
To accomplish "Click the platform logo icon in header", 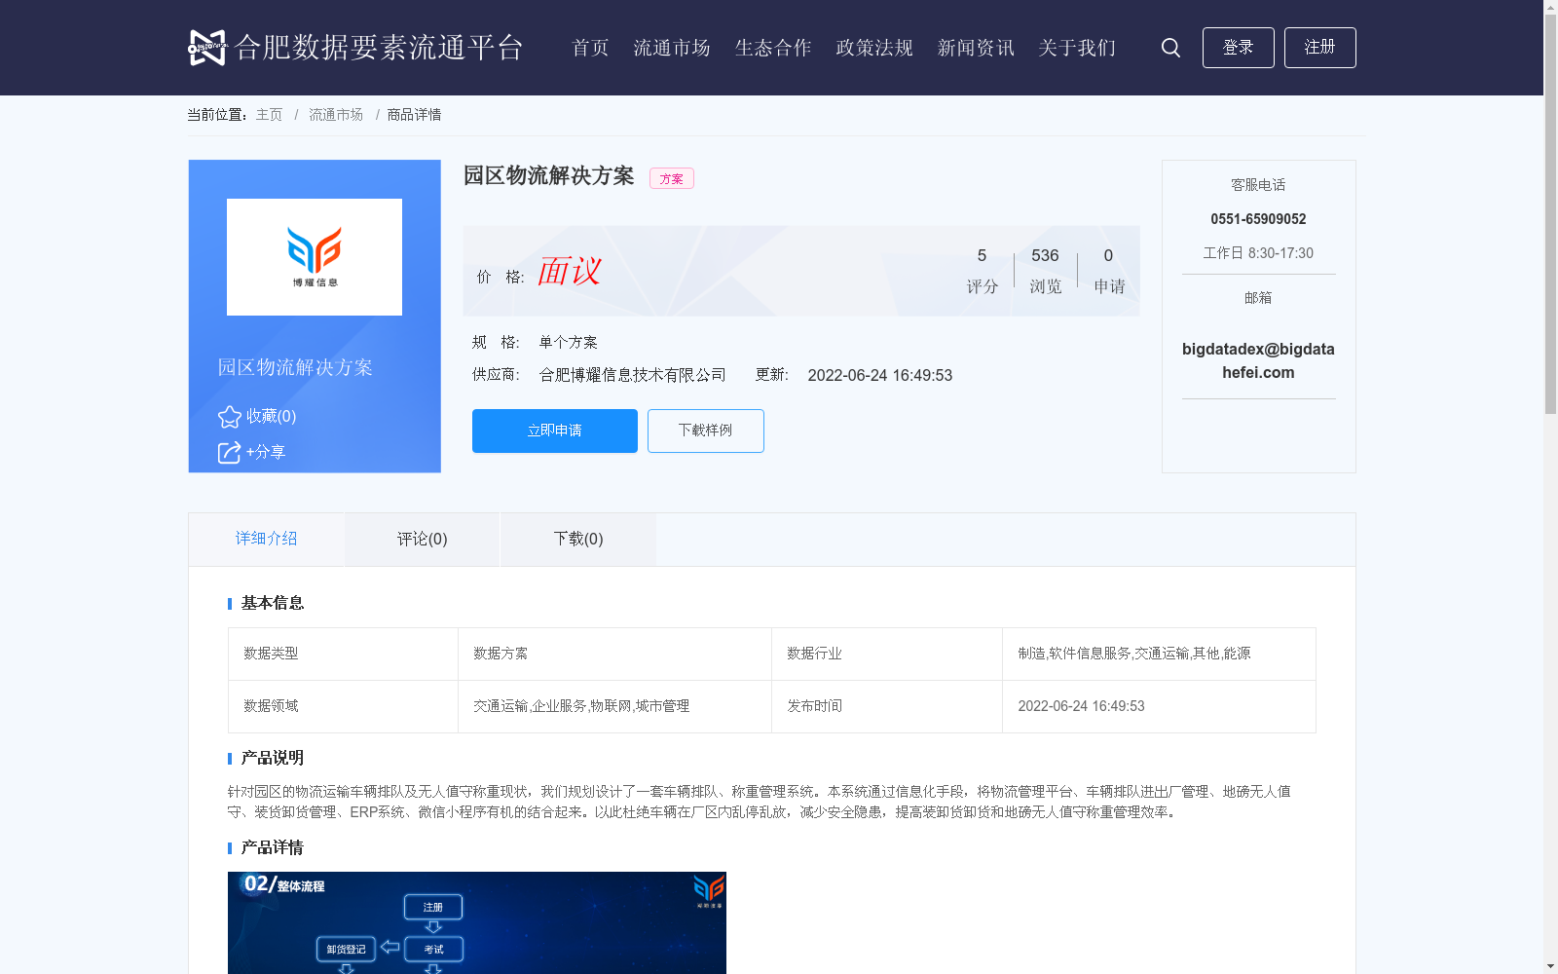I will (207, 48).
